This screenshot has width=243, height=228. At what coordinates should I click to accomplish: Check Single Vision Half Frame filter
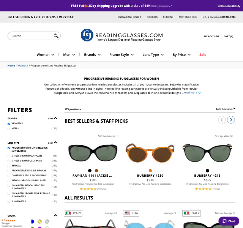[x=9, y=156]
